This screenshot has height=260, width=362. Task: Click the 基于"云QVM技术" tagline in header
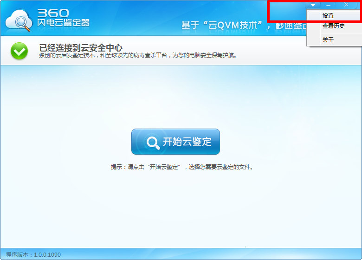click(222, 25)
